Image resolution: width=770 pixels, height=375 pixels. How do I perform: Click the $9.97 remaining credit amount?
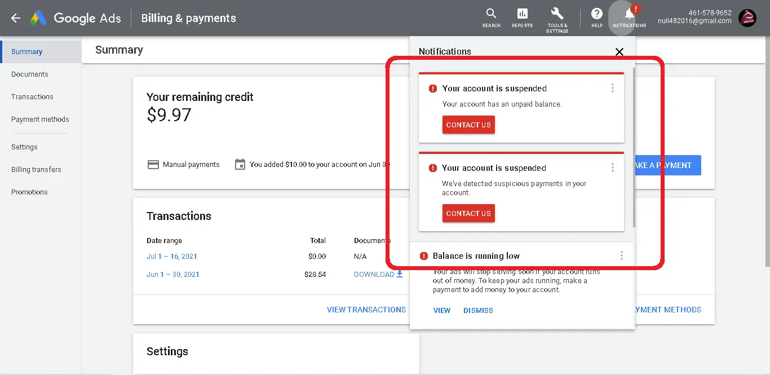pos(169,115)
